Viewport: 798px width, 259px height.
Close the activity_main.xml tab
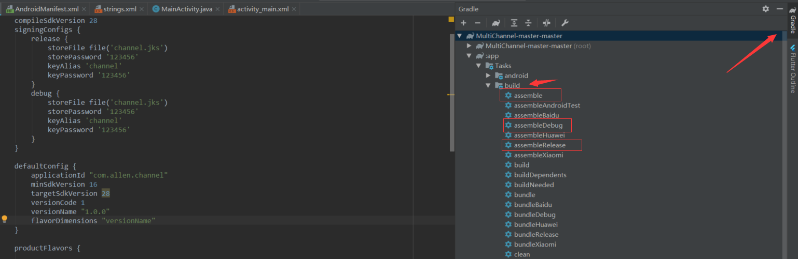[295, 9]
